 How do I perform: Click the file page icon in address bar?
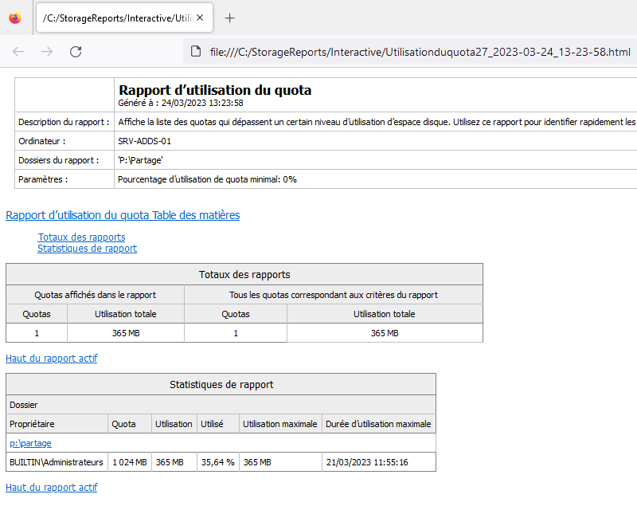pos(196,52)
